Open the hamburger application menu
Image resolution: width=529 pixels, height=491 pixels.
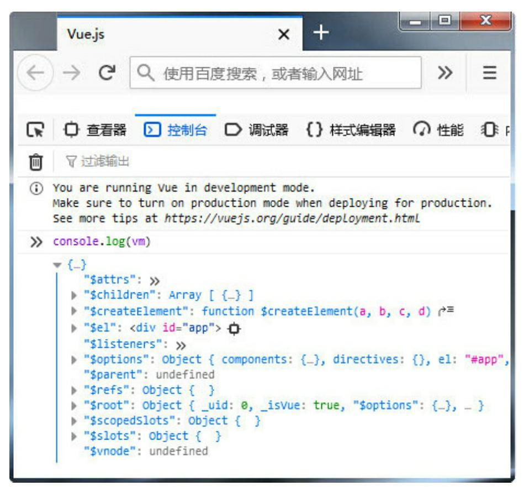489,72
